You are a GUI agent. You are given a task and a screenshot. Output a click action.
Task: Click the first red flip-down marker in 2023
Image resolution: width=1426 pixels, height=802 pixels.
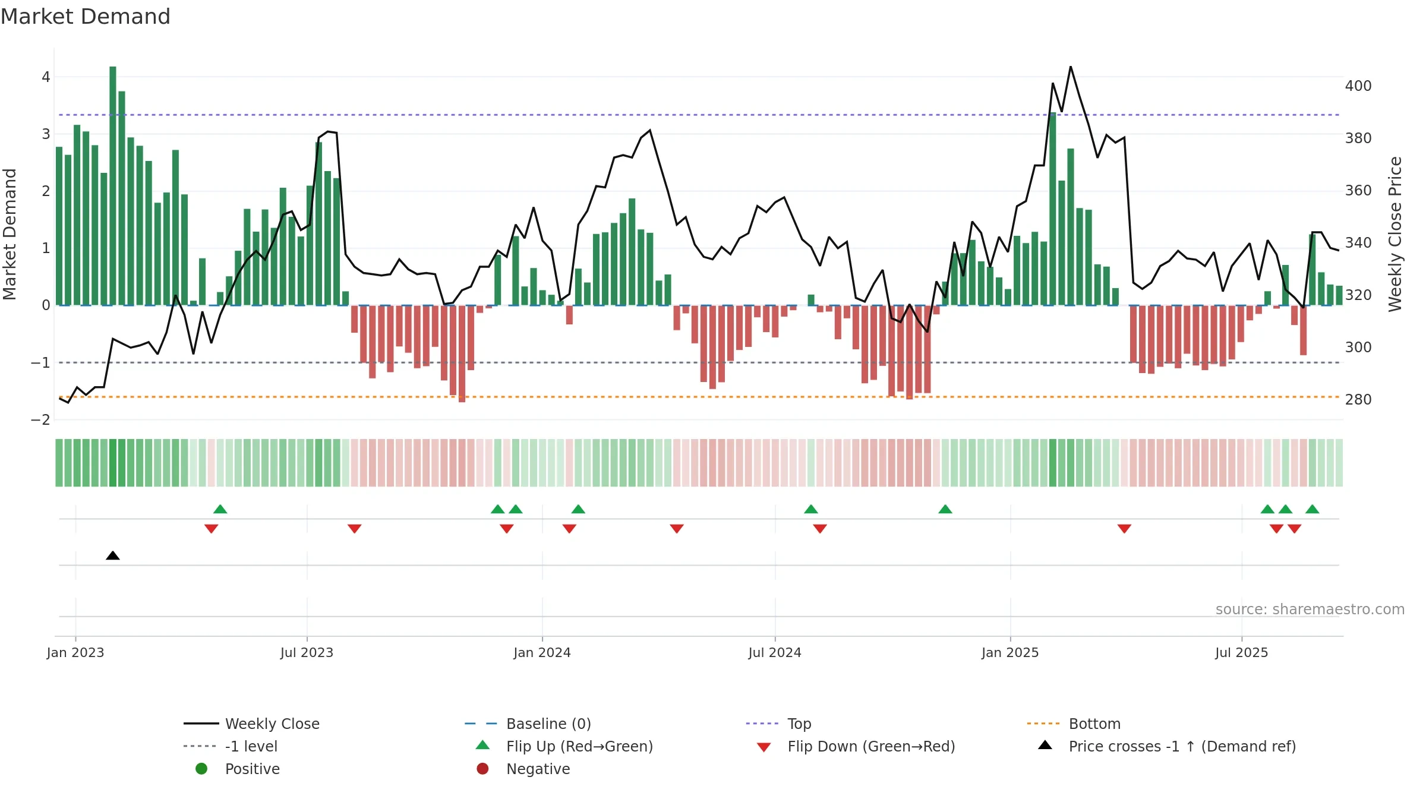211,529
